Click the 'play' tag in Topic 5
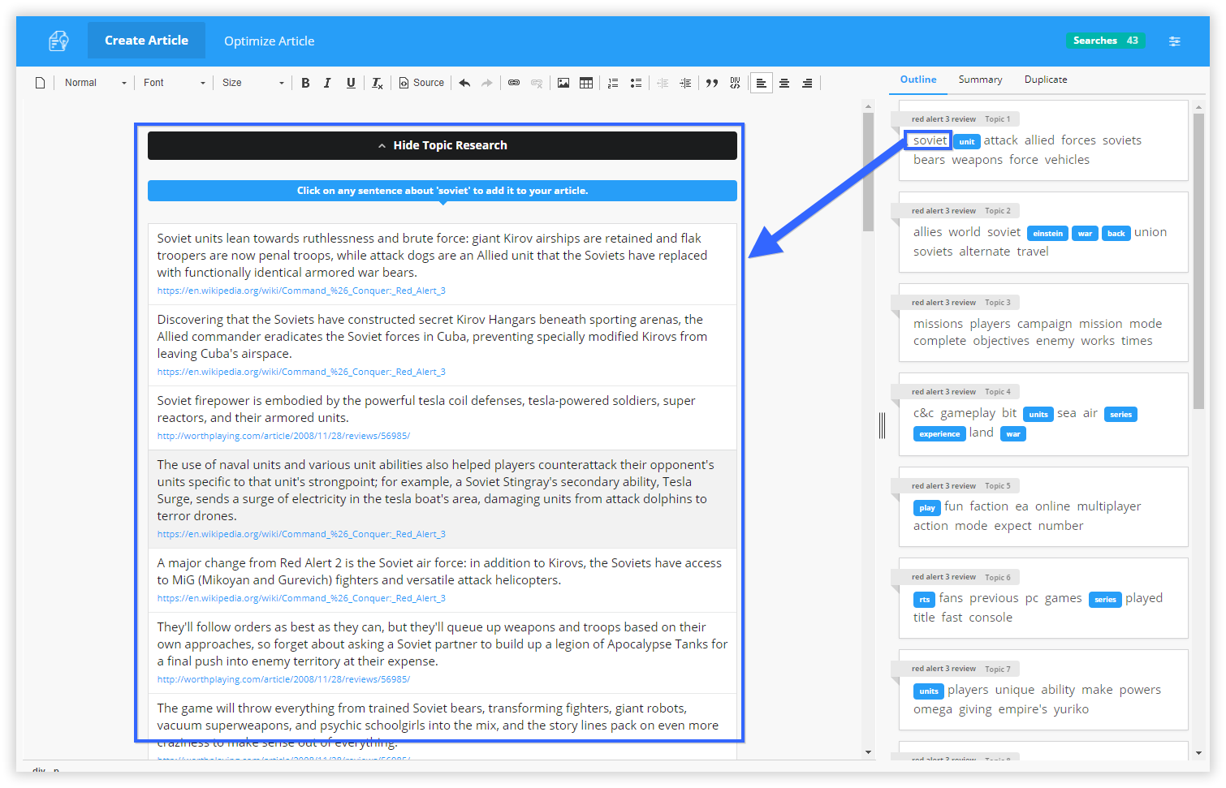Screen dimensions: 1226x788 tap(927, 507)
